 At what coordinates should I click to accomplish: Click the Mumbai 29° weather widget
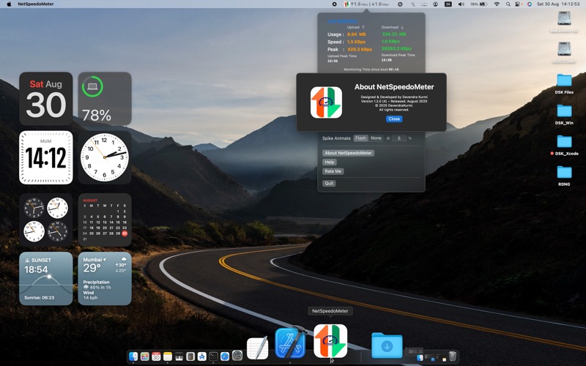pos(105,279)
